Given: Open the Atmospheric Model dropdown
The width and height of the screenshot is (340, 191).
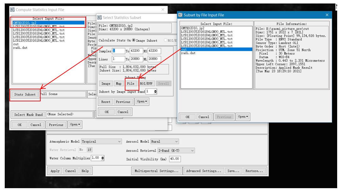Looking at the screenshot, I should click(101, 141).
